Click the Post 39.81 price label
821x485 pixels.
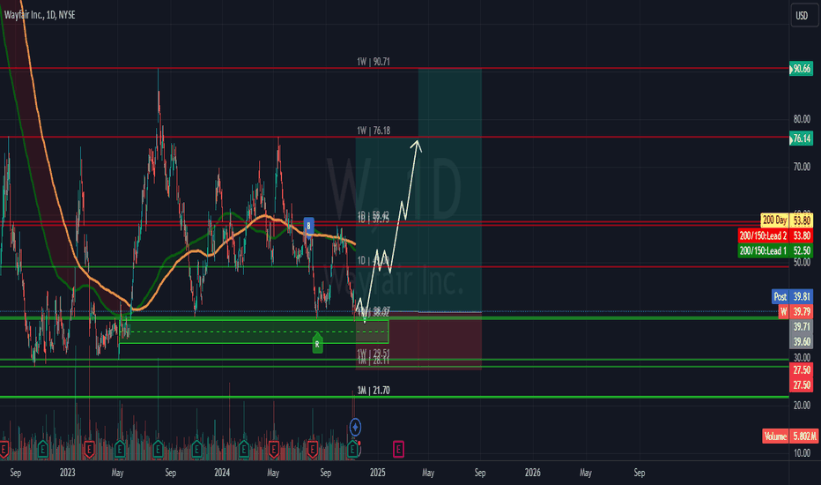[792, 297]
